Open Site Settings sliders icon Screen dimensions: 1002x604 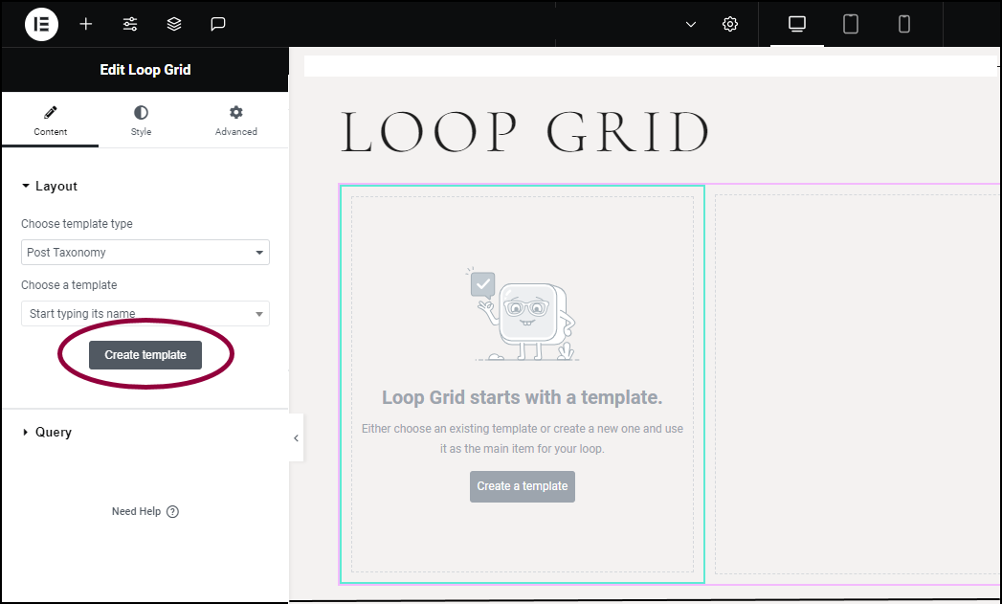click(x=130, y=24)
